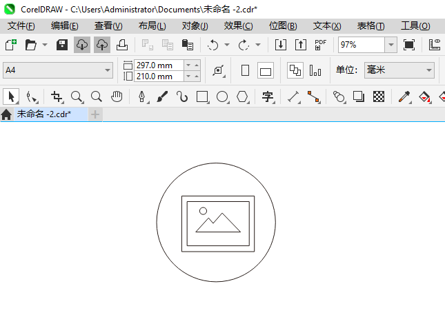The image size is (445, 317).
Task: Select the Text tool 字
Action: pyautogui.click(x=268, y=97)
